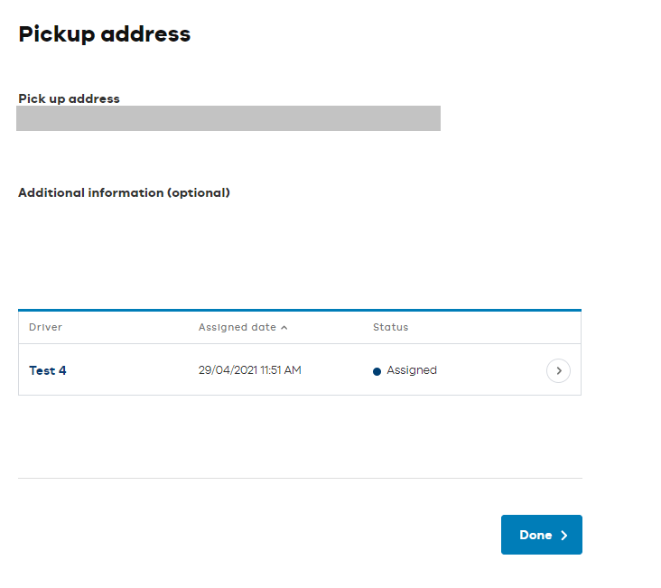Screen dimensions: 661x588
Task: Click the Pickup address page heading
Action: click(105, 33)
